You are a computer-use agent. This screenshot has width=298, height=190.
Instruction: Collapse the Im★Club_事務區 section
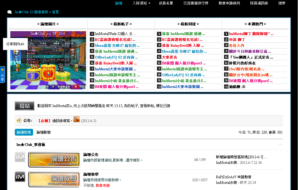tap(280, 144)
